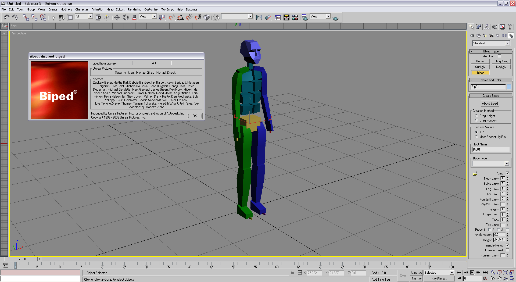Collapse the Create Biped rollout
The image size is (516, 282).
490,96
